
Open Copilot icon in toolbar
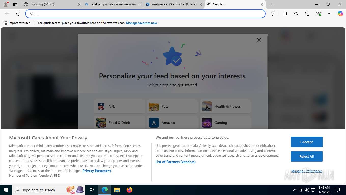pos(340,14)
